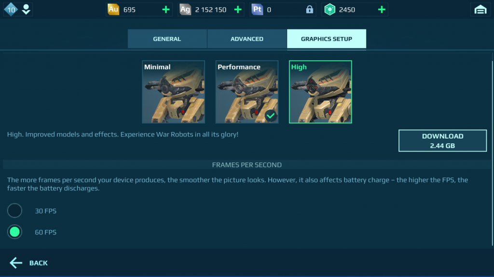Open the Advanced settings tab
Image resolution: width=494 pixels, height=277 pixels.
[x=247, y=39]
